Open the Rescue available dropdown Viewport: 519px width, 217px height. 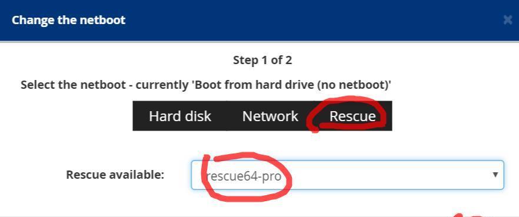coord(347,175)
